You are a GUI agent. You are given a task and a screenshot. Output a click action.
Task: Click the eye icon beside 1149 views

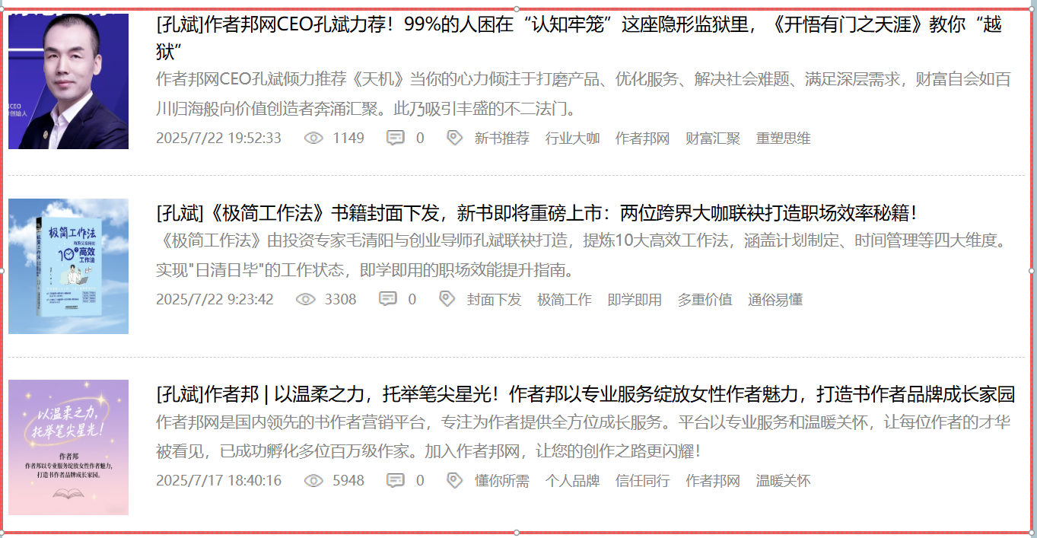313,138
